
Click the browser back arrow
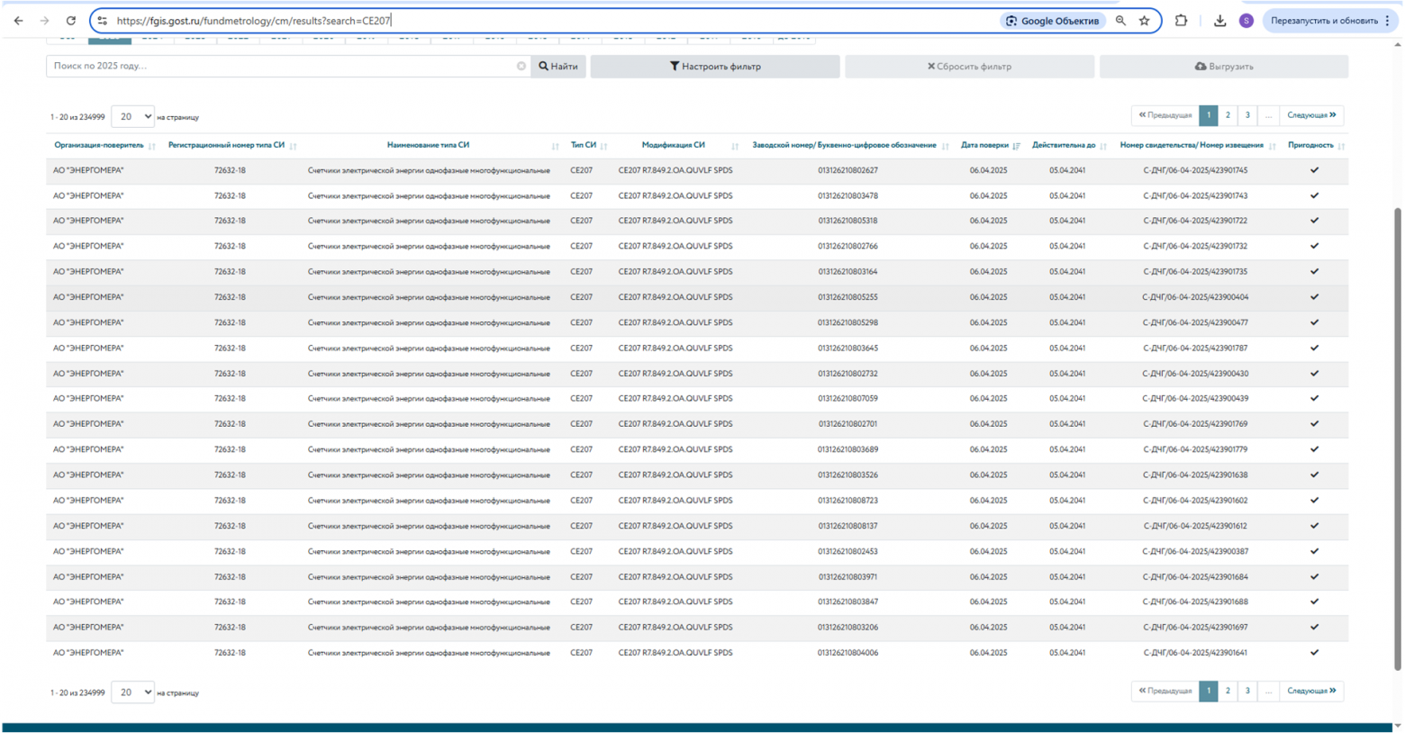click(19, 21)
